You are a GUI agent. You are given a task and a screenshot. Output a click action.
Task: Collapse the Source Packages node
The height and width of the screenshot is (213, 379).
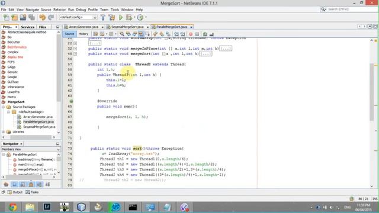tap(4, 106)
